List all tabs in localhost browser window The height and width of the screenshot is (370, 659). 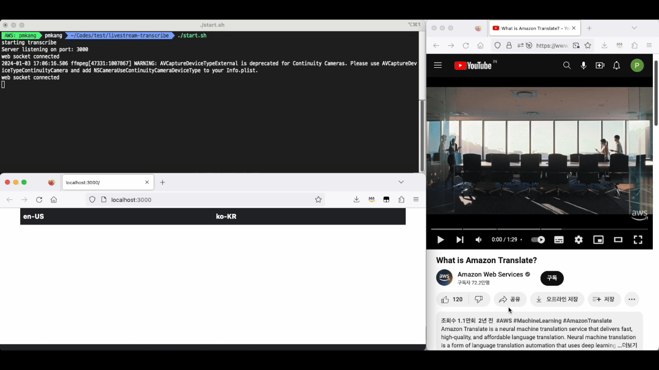(x=401, y=182)
